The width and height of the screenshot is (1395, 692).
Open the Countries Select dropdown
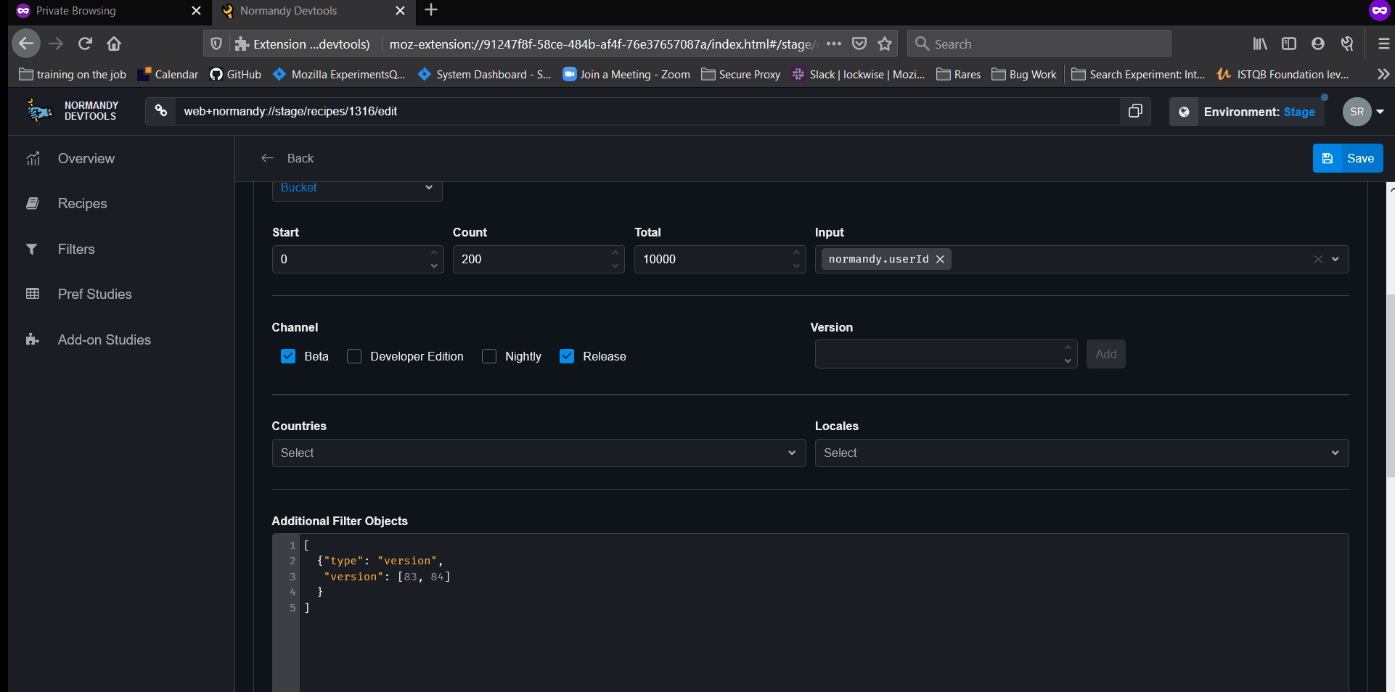pos(539,453)
